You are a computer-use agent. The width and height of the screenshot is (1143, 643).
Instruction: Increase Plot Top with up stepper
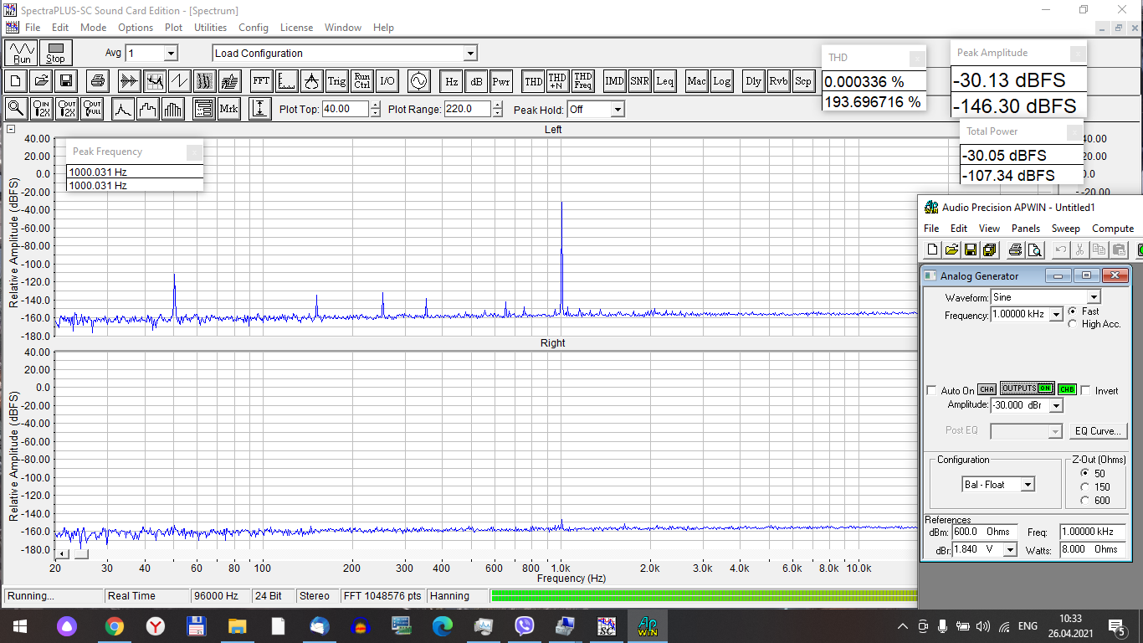(x=375, y=105)
